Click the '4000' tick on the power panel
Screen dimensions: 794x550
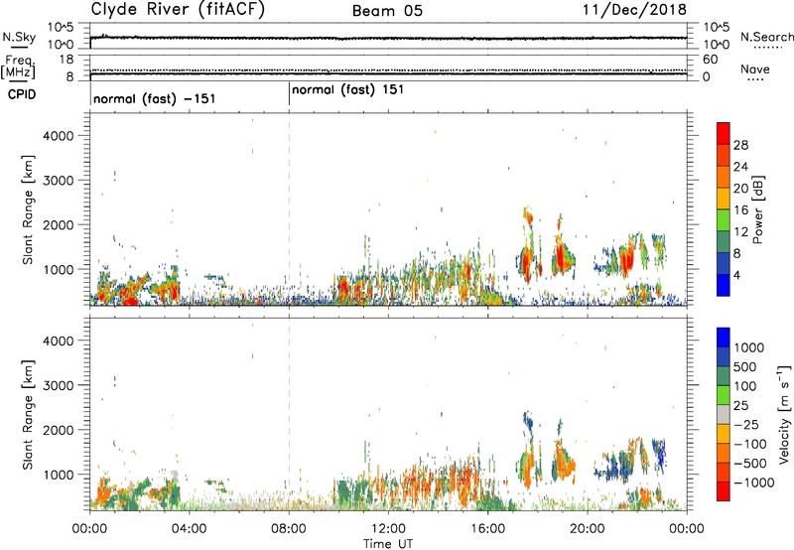[59, 136]
